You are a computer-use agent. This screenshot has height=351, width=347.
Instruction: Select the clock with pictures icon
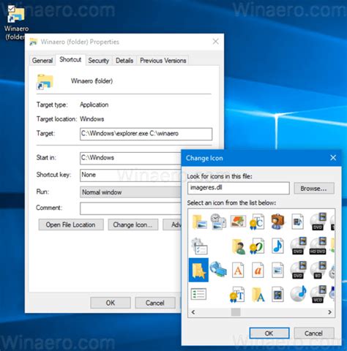click(218, 222)
